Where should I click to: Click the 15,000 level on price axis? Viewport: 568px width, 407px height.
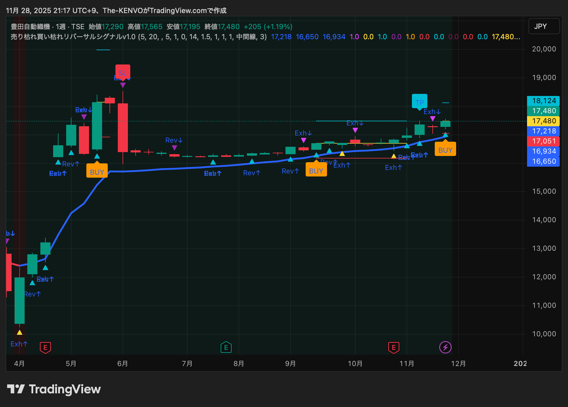544,191
